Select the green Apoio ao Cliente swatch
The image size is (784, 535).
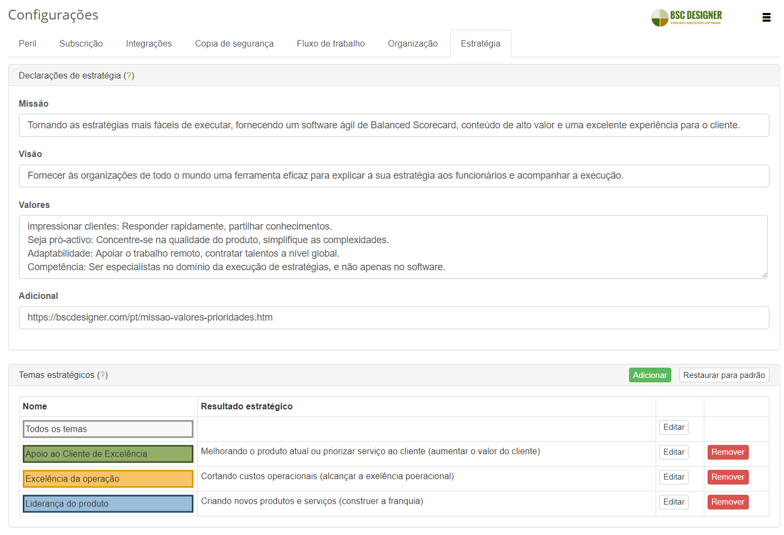(108, 454)
